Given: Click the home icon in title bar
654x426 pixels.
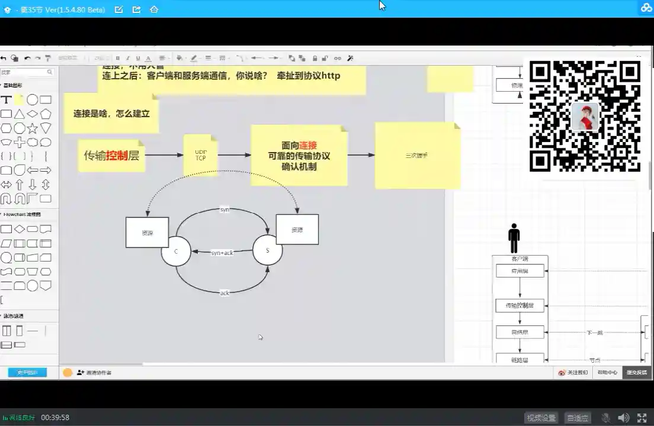Looking at the screenshot, I should (154, 9).
